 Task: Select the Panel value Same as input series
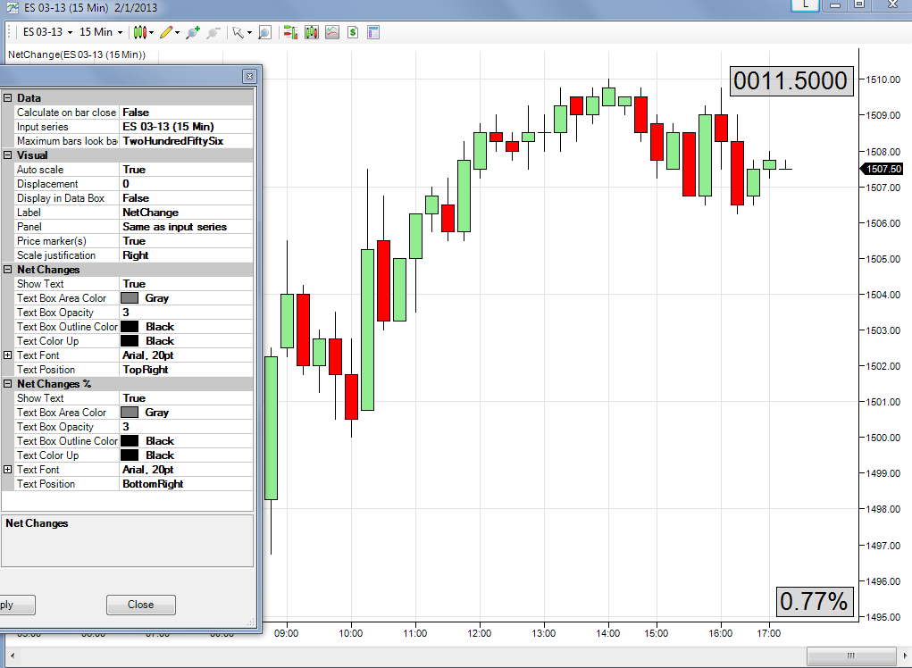coord(186,226)
